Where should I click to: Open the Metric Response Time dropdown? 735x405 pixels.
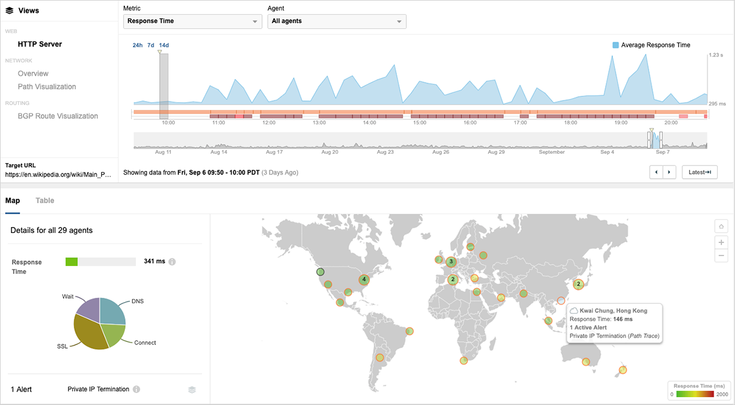192,21
